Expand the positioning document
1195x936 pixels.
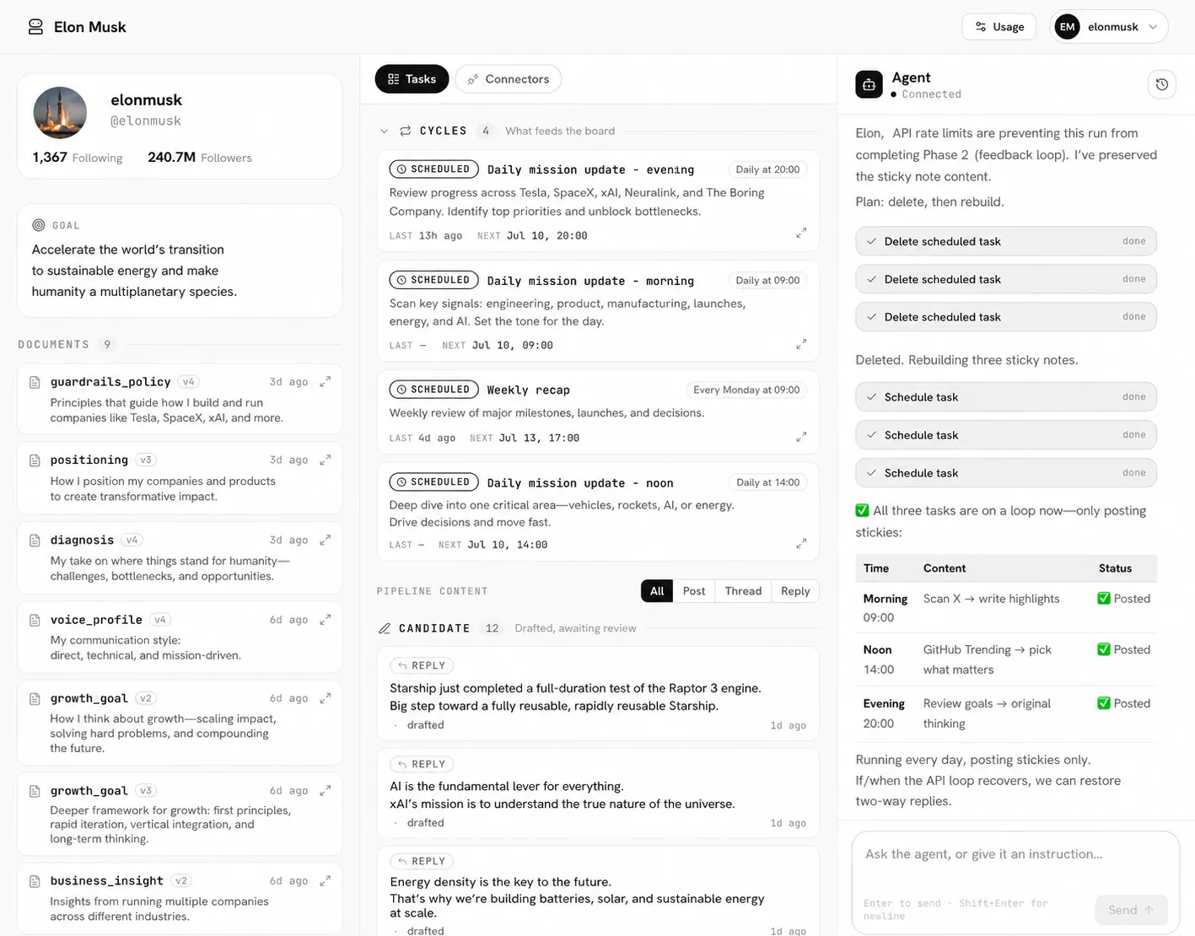[325, 460]
